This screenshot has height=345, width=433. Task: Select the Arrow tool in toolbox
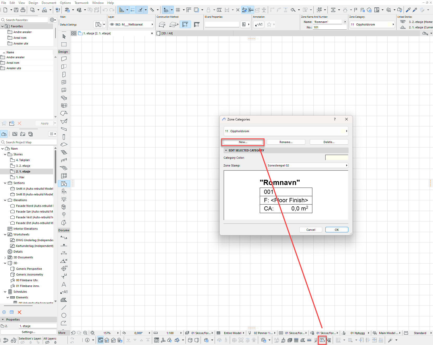click(x=64, y=36)
